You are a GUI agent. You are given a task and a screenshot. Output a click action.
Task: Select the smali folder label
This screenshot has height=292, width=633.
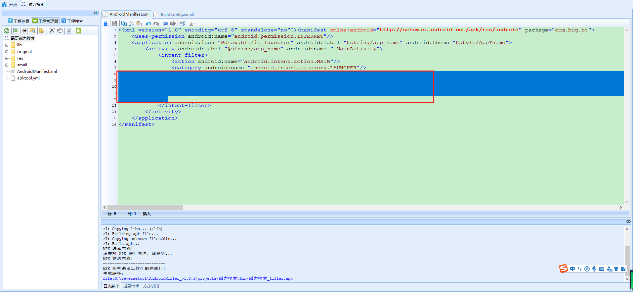point(22,65)
